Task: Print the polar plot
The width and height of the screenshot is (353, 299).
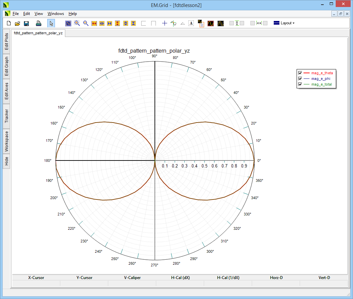Action: pos(39,23)
